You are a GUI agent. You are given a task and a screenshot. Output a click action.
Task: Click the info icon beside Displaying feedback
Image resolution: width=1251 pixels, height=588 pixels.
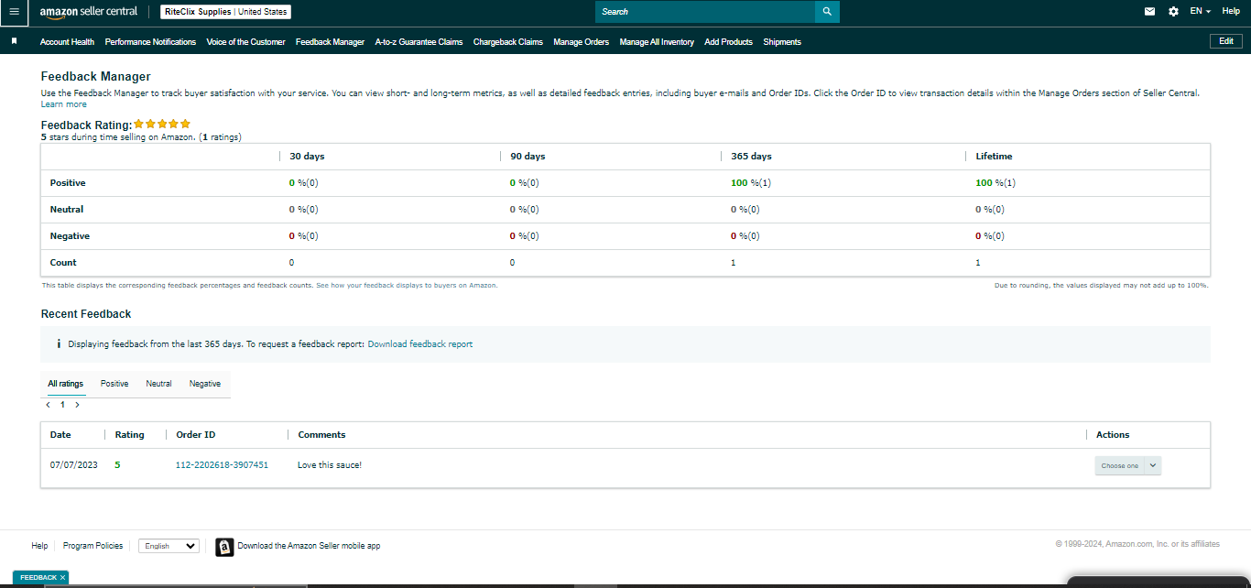[x=59, y=344]
